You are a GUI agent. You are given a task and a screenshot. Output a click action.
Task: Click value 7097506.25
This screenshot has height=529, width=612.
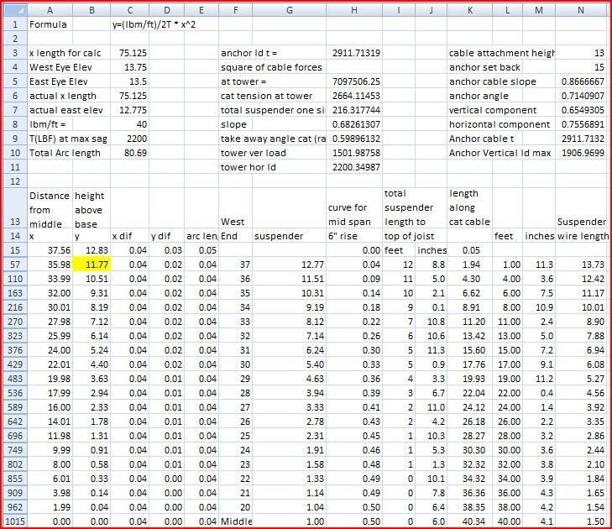click(354, 81)
